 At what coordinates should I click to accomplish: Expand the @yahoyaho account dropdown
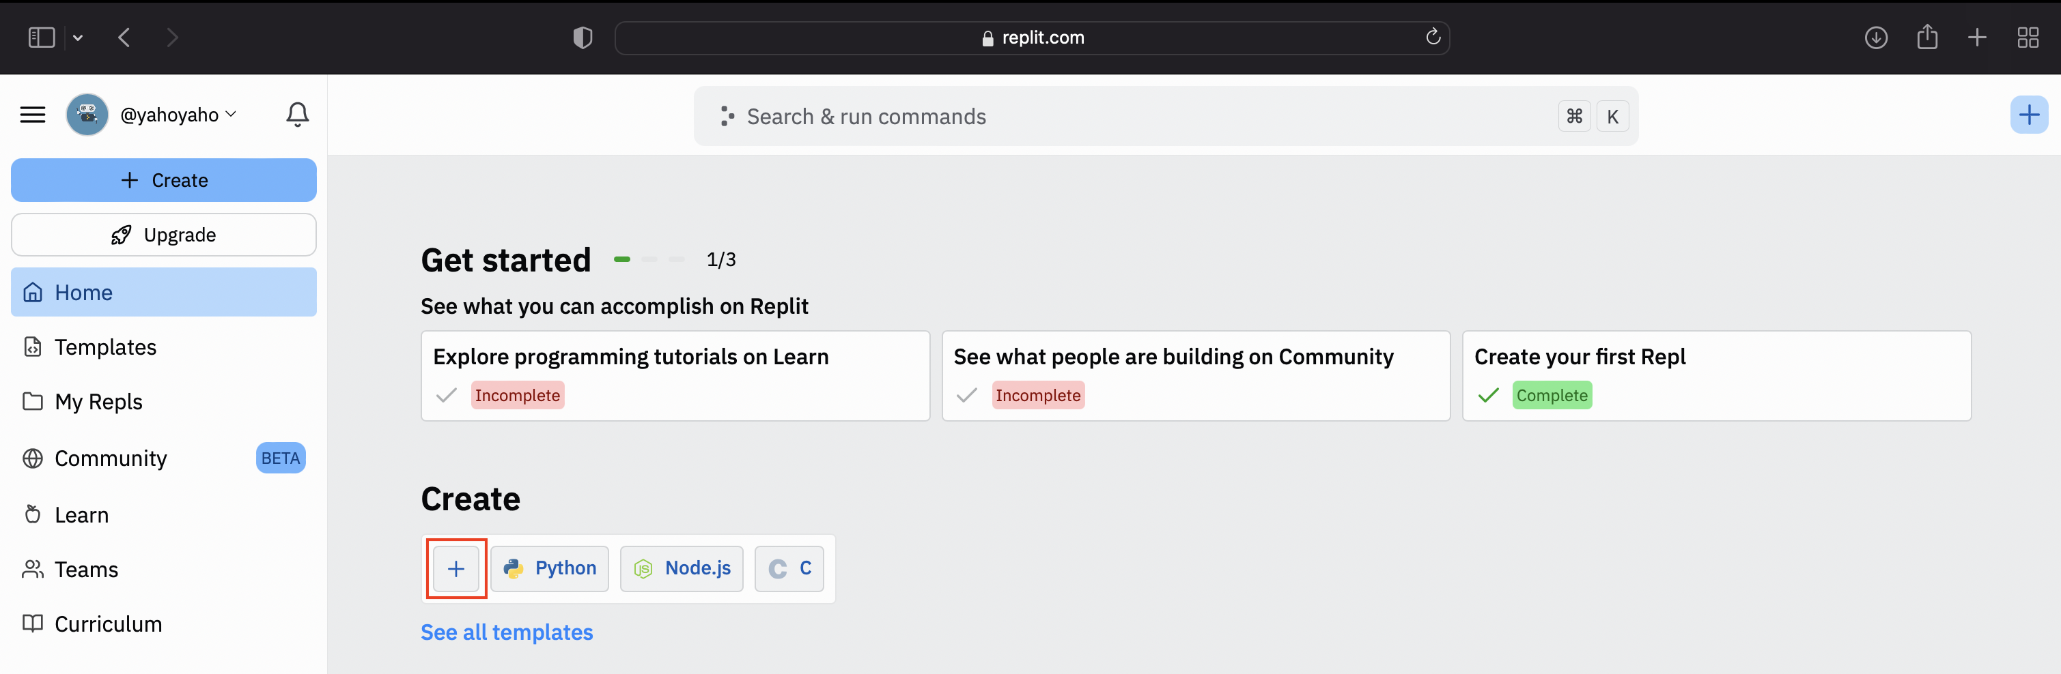point(232,115)
